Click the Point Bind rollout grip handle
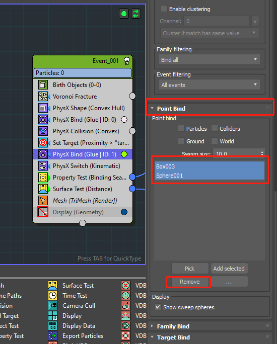This screenshot has width=277, height=344. (x=267, y=108)
